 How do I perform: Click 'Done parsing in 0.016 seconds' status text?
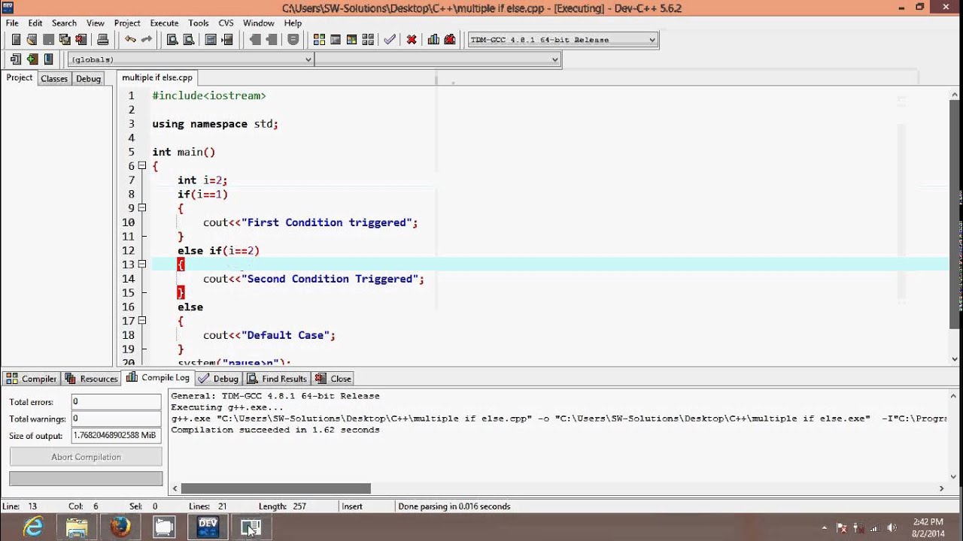454,506
